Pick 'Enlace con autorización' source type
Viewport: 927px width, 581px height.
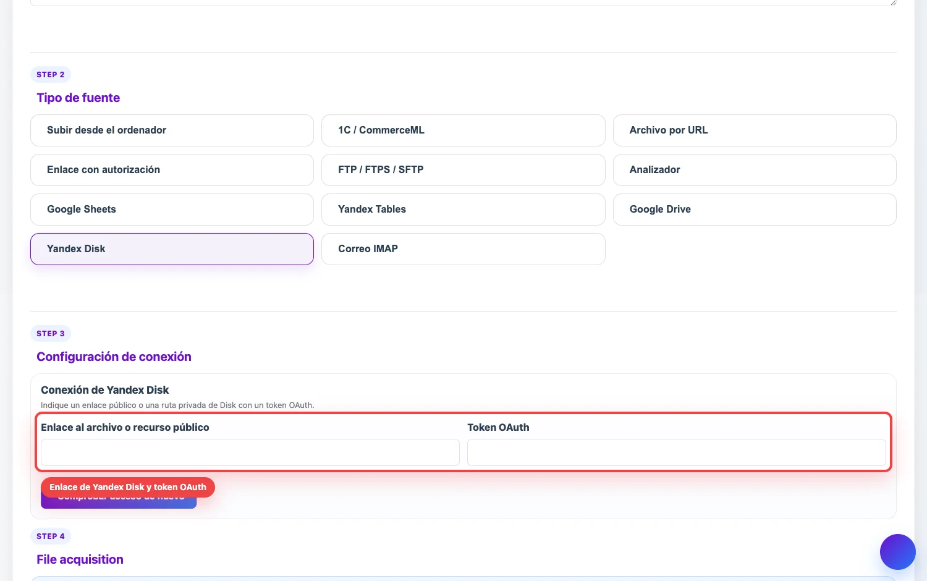coord(172,170)
